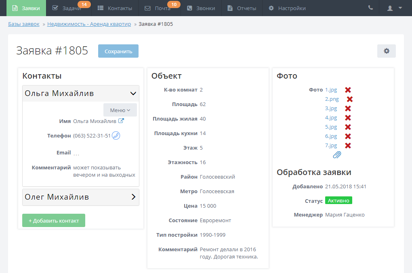The height and width of the screenshot is (273, 412).
Task: Collapse the Ольга Михайлив contact section
Action: [x=133, y=94]
